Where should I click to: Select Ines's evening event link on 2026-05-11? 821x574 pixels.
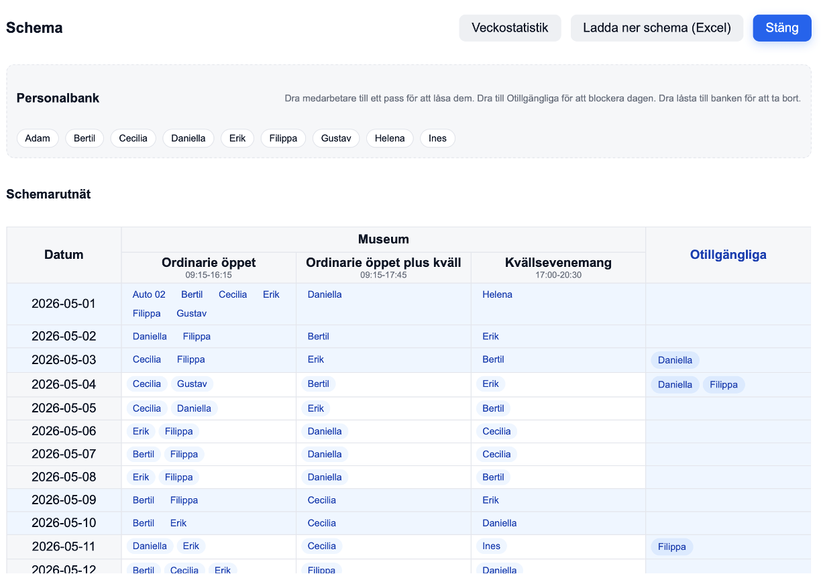(491, 546)
